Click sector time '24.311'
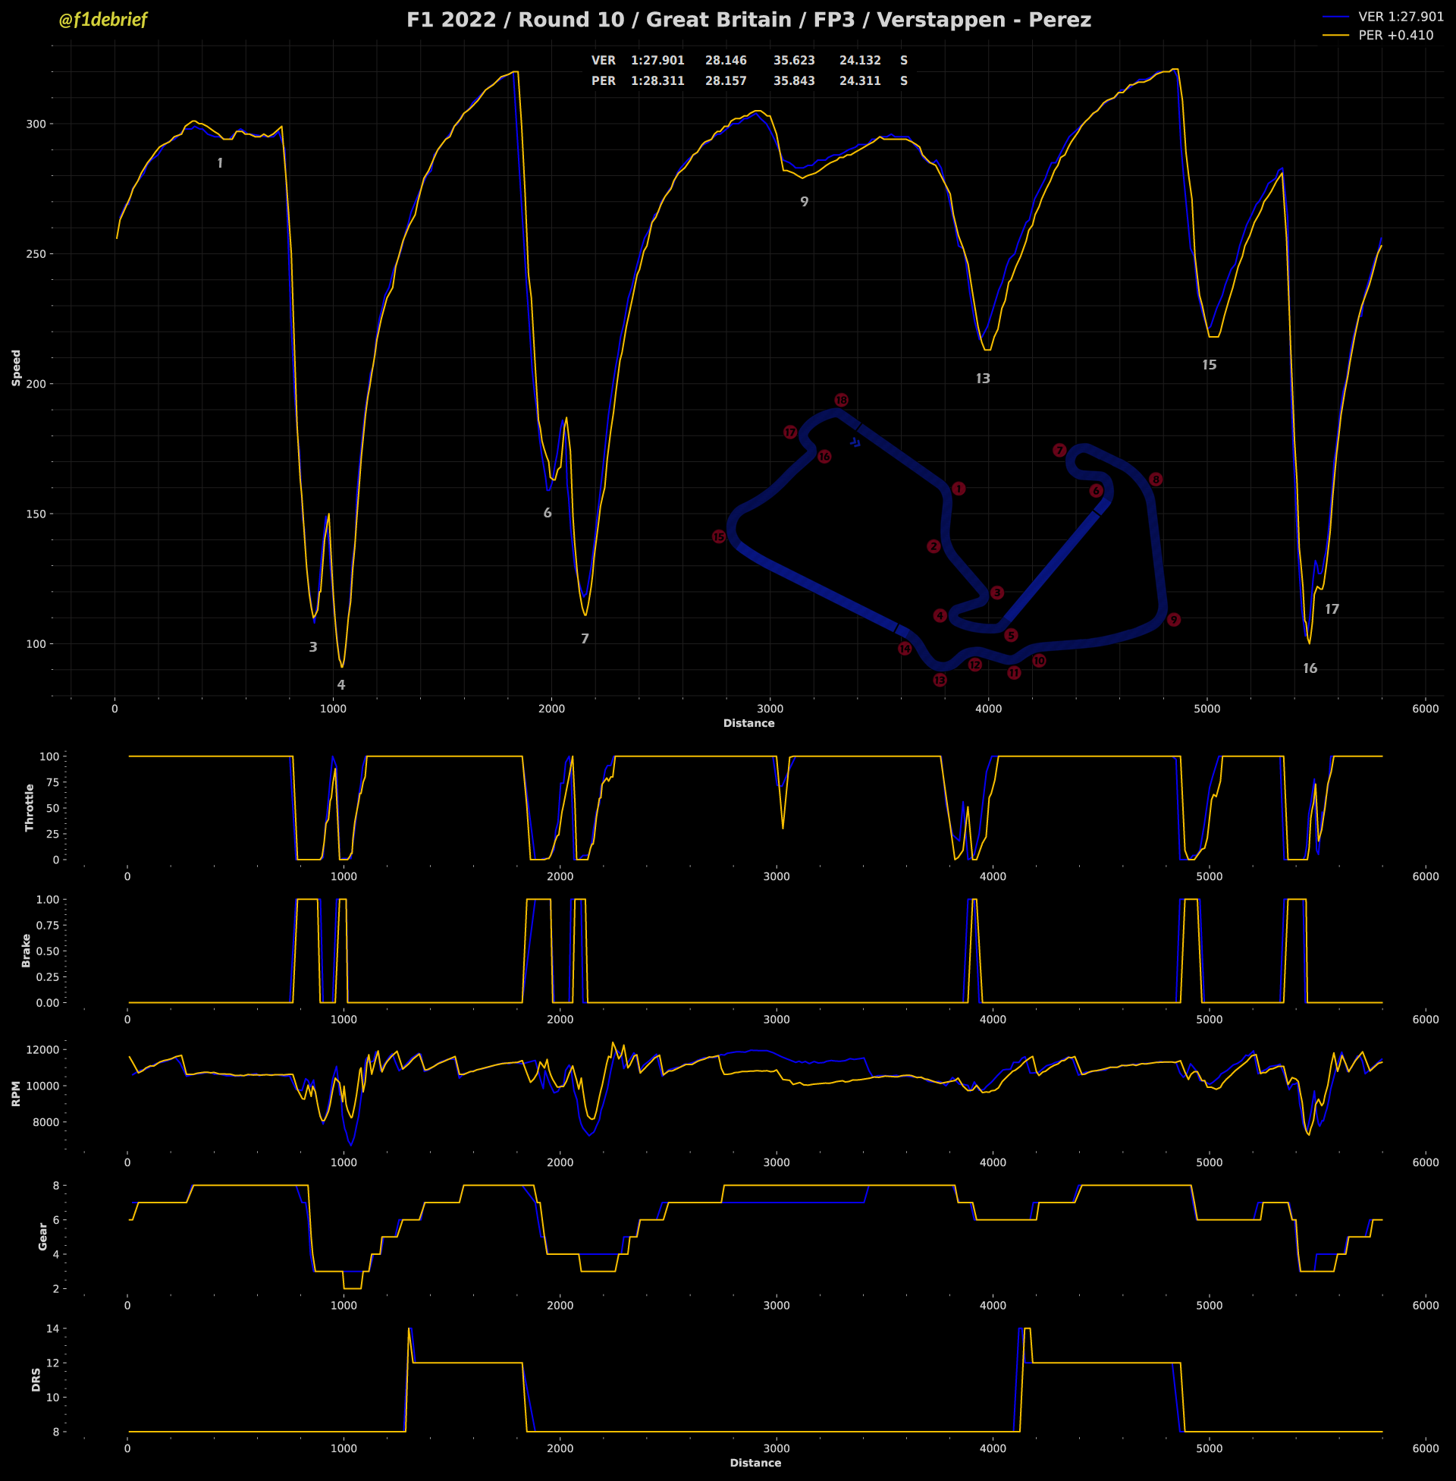 click(x=860, y=81)
